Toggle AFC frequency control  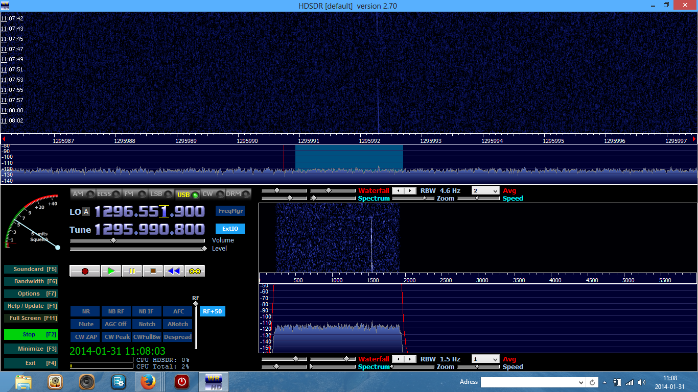(178, 311)
